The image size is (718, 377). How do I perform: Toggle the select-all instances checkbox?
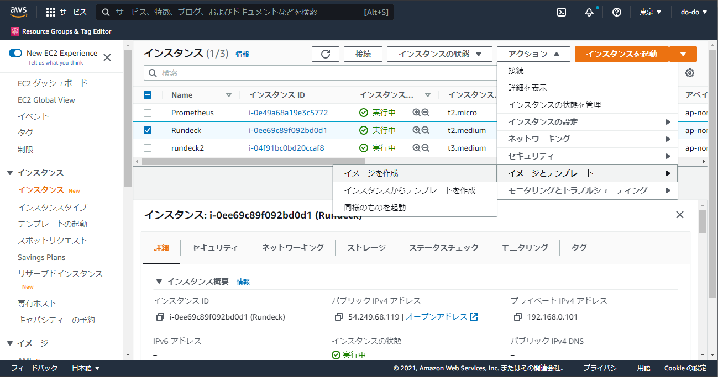coord(148,95)
